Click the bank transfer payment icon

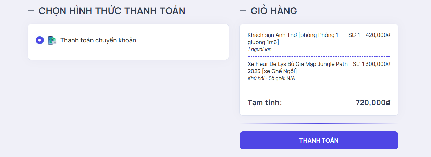[x=52, y=40]
